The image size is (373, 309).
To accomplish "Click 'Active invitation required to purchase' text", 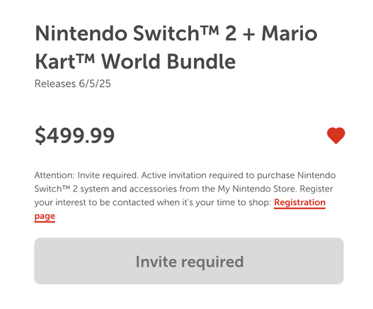I will tap(219, 175).
